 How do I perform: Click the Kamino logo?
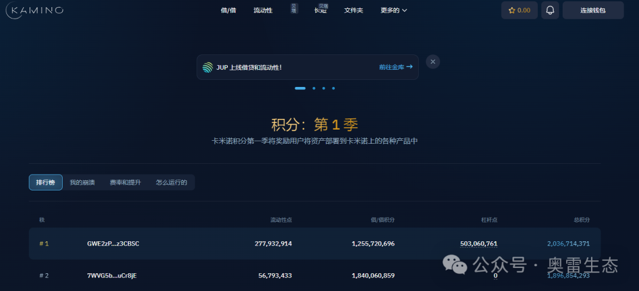(35, 10)
